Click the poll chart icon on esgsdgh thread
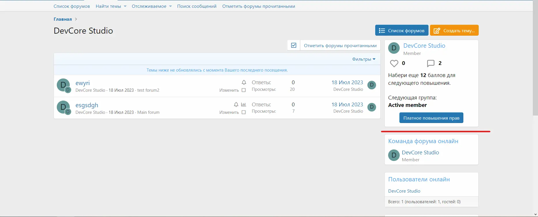 click(243, 105)
